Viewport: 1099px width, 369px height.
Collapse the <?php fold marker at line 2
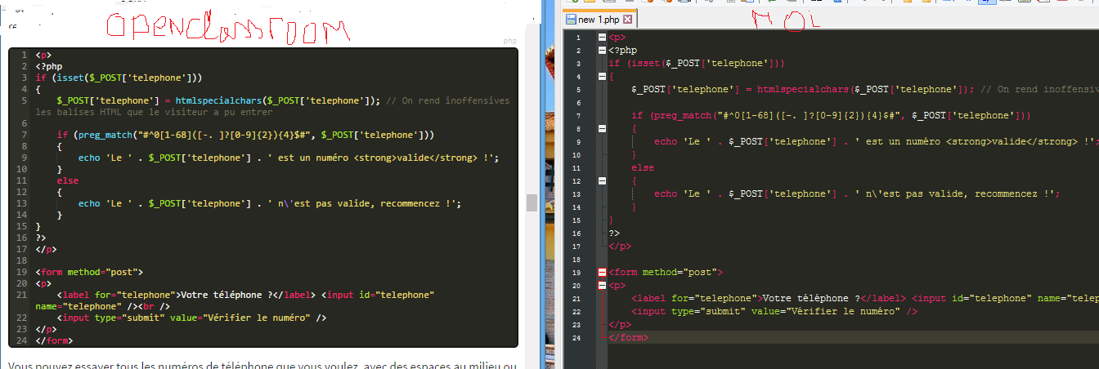point(603,51)
